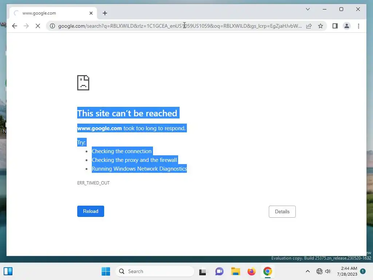This screenshot has width=373, height=280.
Task: Open Task View on taskbar
Action: pyautogui.click(x=203, y=271)
